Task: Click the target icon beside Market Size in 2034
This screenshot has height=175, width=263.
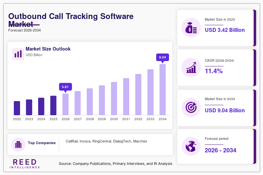Action: click(x=191, y=107)
